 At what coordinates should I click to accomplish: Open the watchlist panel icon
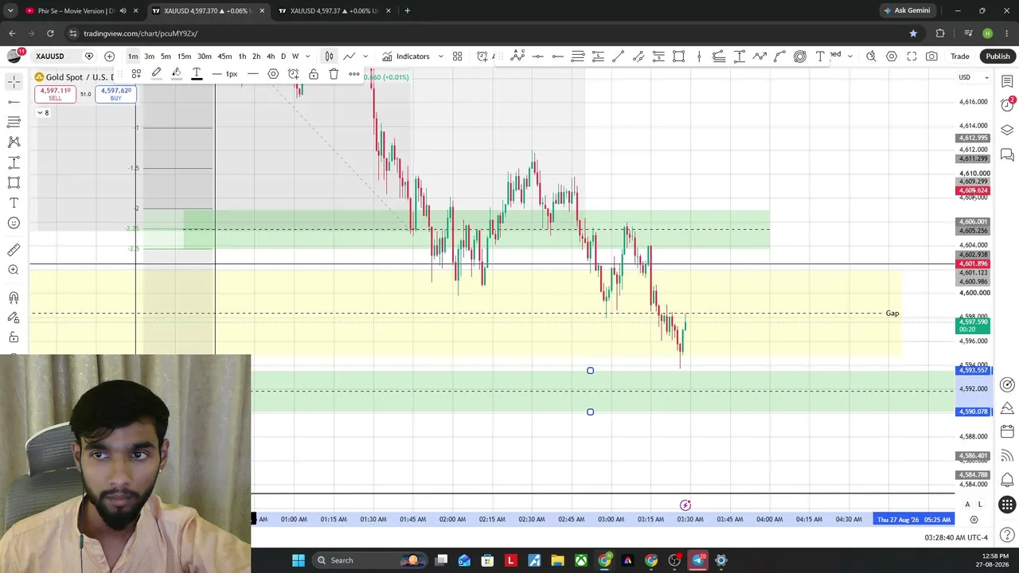1007,81
